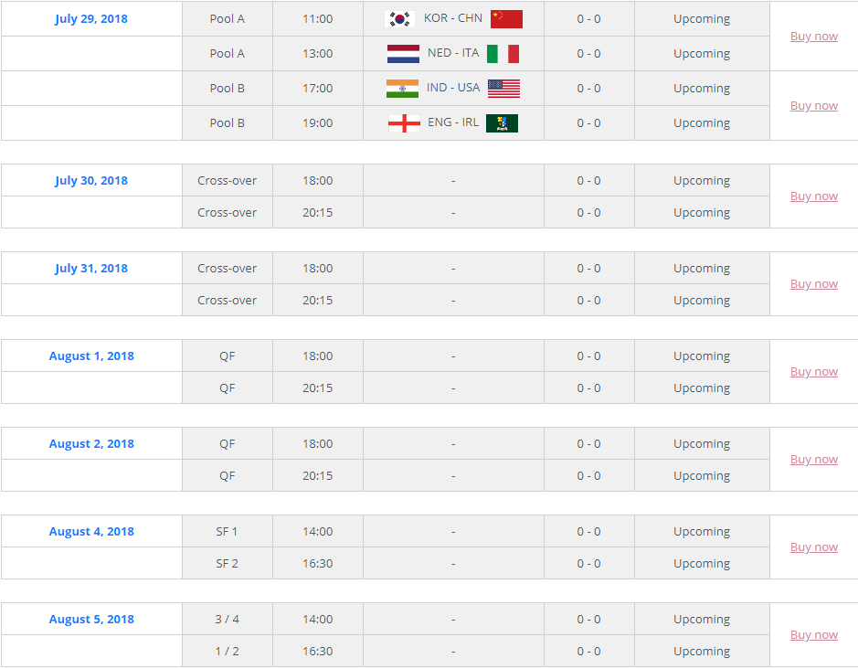Click Buy now for the August 1 quarterfinals
Image resolution: width=858 pixels, height=669 pixels.
click(x=813, y=371)
